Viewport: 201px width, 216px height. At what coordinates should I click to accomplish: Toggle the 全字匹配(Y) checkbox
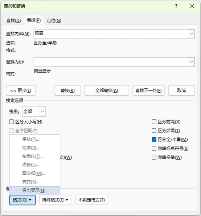pyautogui.click(x=11, y=131)
